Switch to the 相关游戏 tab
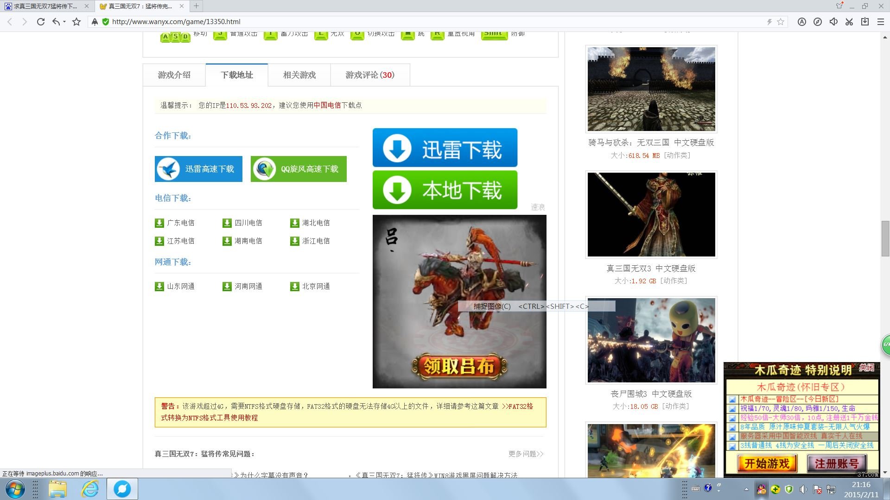This screenshot has height=500, width=890. [299, 75]
